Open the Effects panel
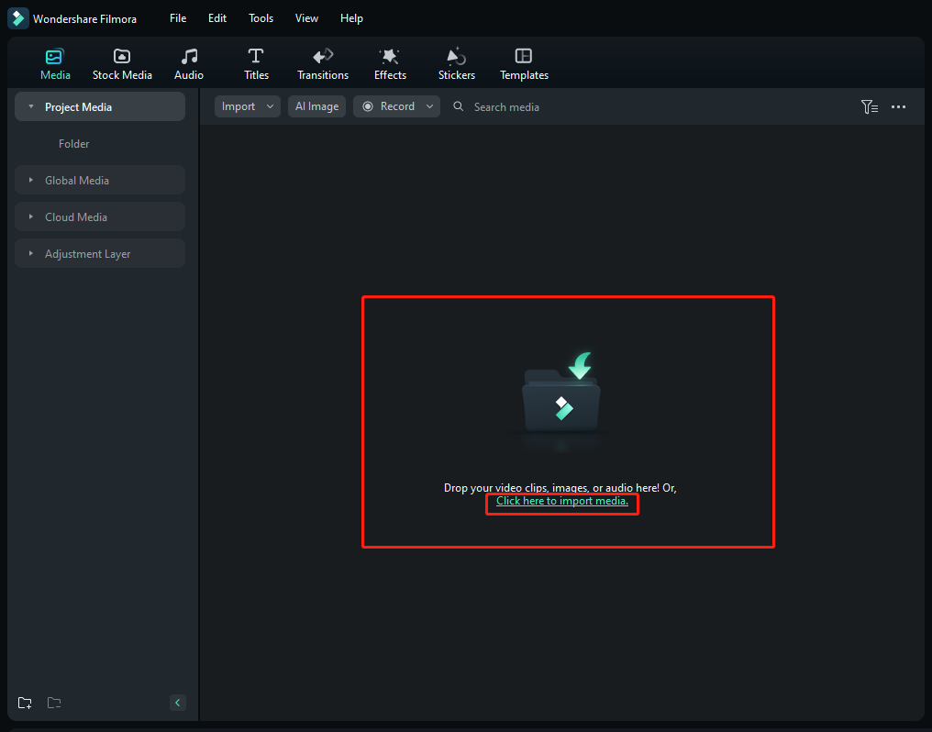Screen dimensions: 932x732 pyautogui.click(x=390, y=64)
